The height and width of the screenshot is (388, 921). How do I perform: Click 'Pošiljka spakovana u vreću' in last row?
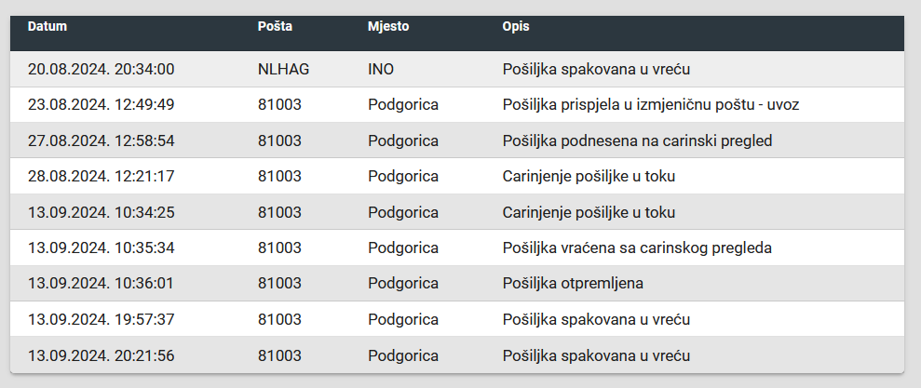click(596, 355)
